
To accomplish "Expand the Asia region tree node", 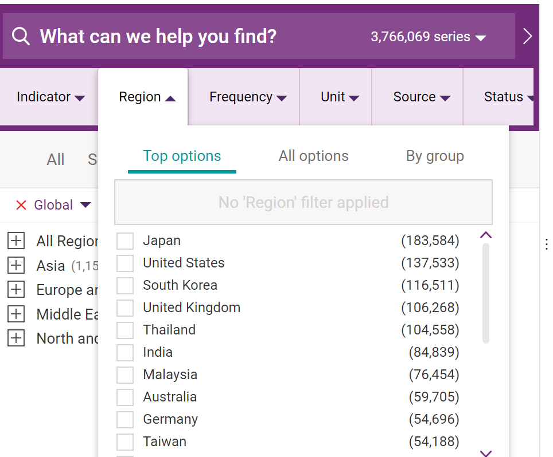I will [x=15, y=265].
